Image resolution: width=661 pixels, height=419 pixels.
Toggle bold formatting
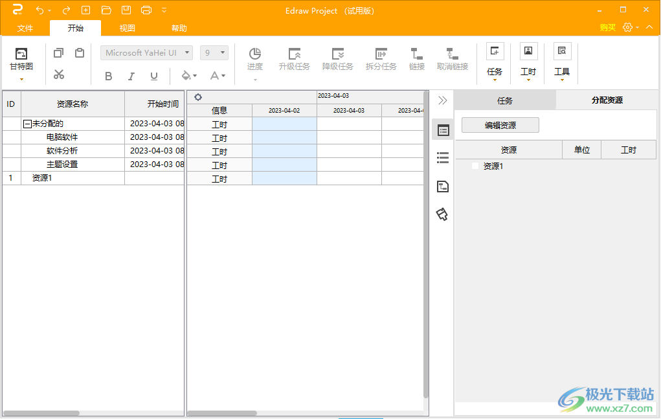(x=108, y=76)
